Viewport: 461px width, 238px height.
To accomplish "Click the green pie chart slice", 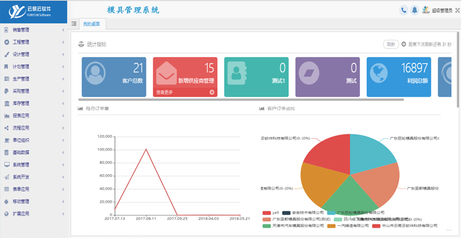I will click(350, 195).
